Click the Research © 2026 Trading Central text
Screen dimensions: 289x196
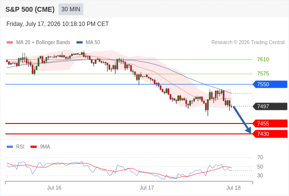[248, 43]
